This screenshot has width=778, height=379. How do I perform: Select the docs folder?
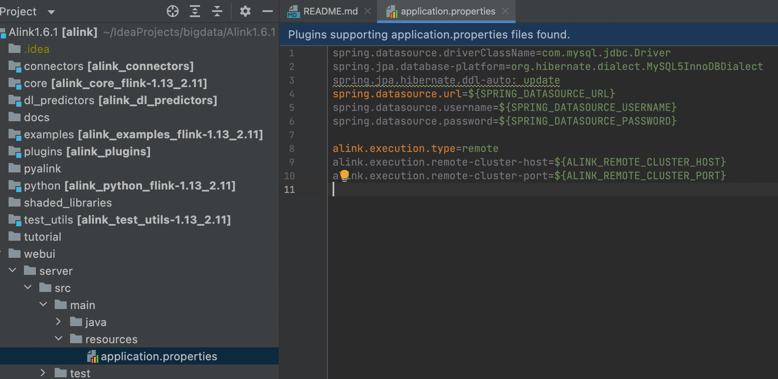[139, 117]
